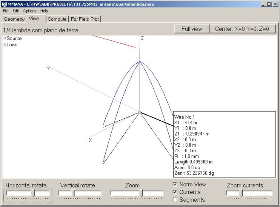Open the Edit menu
The height and width of the screenshot is (207, 280).
pos(16,11)
